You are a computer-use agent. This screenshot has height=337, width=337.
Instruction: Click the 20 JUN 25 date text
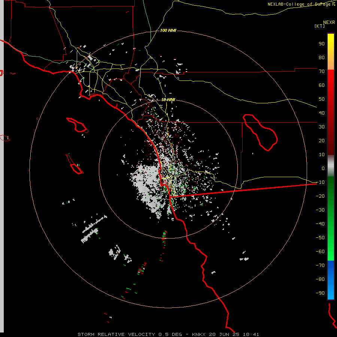(x=224, y=334)
